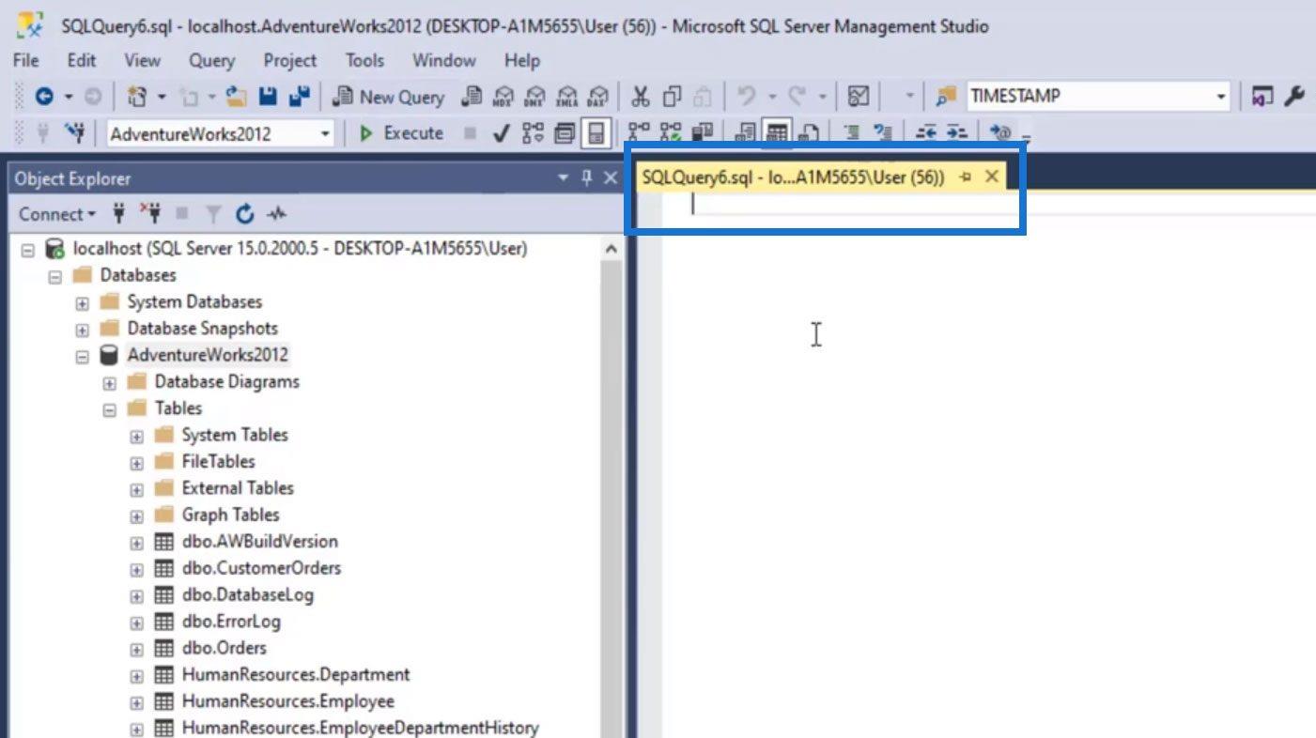Uncomment the selected lines
The width and height of the screenshot is (1316, 738).
pyautogui.click(x=882, y=132)
